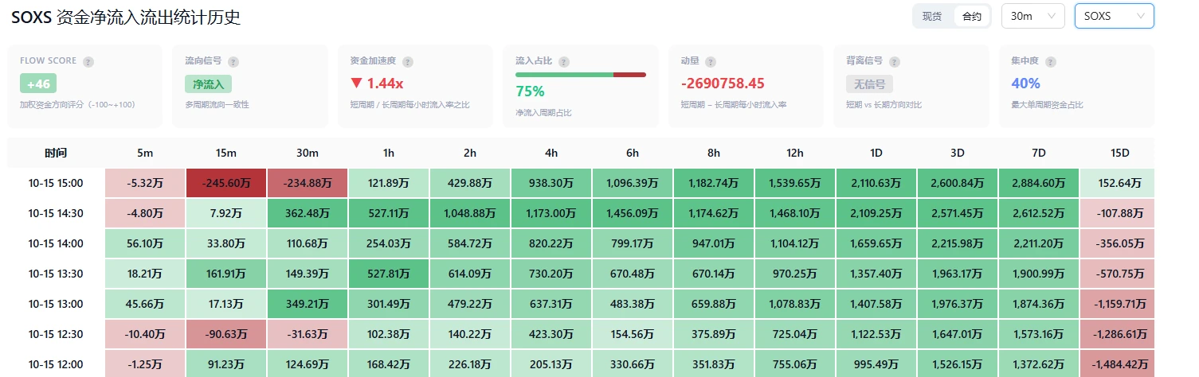Click the -90.63万 cell
The image size is (1199, 377).
tap(226, 334)
